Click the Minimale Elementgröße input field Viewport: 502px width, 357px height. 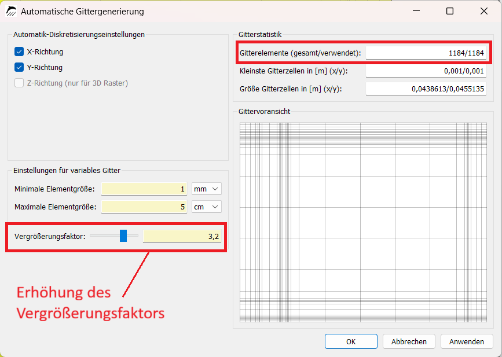(x=144, y=189)
